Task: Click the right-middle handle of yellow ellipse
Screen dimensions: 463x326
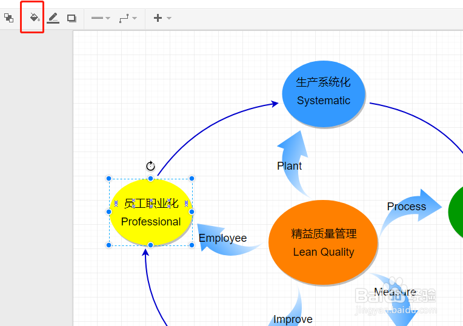Action: coord(192,211)
